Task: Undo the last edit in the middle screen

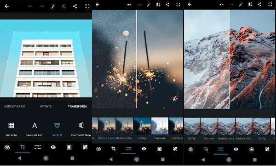Action: click(129, 5)
